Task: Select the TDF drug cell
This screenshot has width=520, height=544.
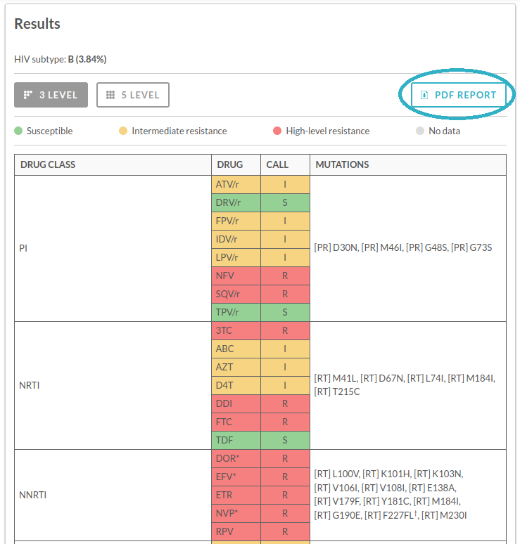Action: [x=236, y=440]
